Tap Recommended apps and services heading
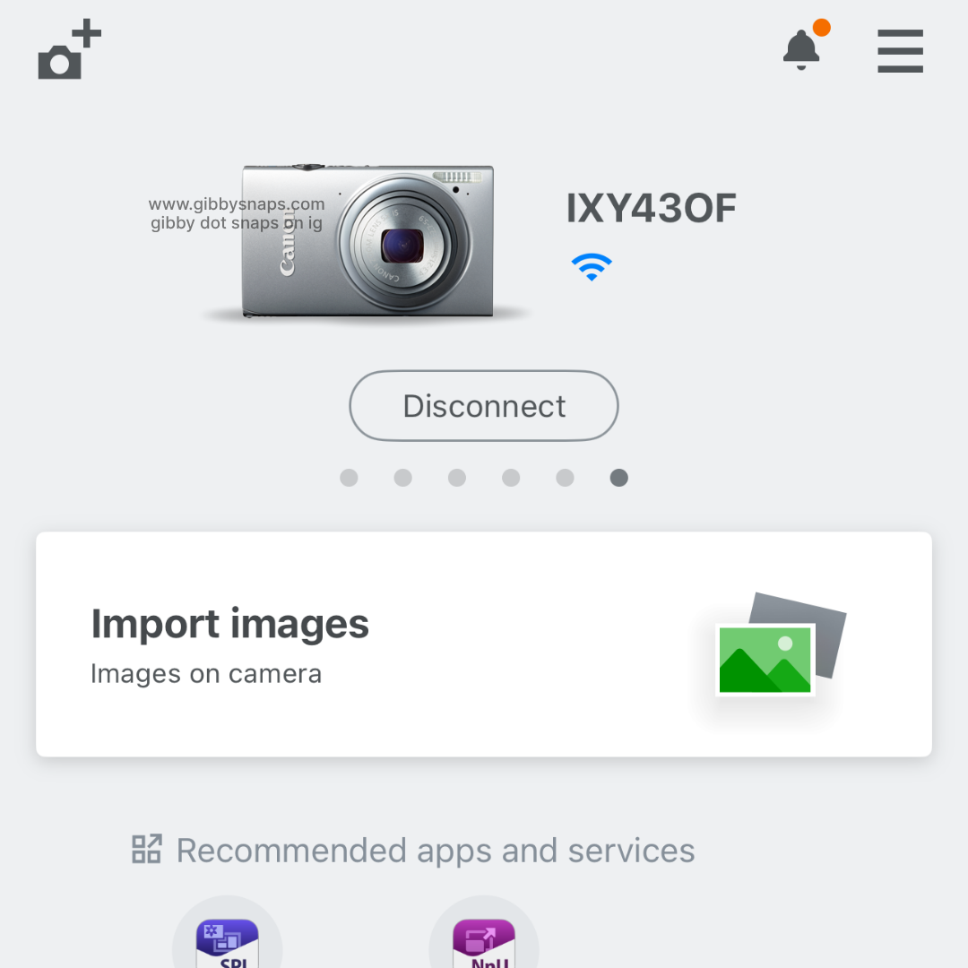 (436, 850)
